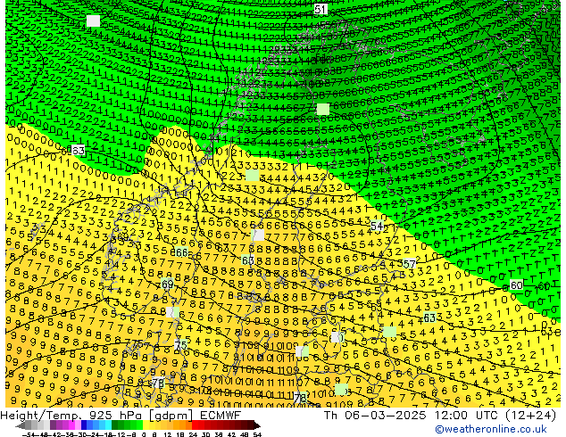Click the '12' value label under the legend
Viewport: 566px width, 437px height.
168,435
